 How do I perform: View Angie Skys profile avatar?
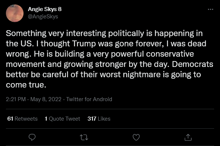pyautogui.click(x=15, y=13)
